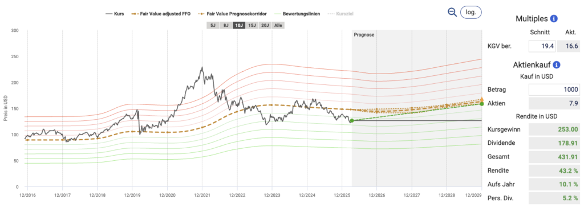Screen dimensions: 584x207
Task: Click the Dividende value 178.91
Action: click(554, 143)
